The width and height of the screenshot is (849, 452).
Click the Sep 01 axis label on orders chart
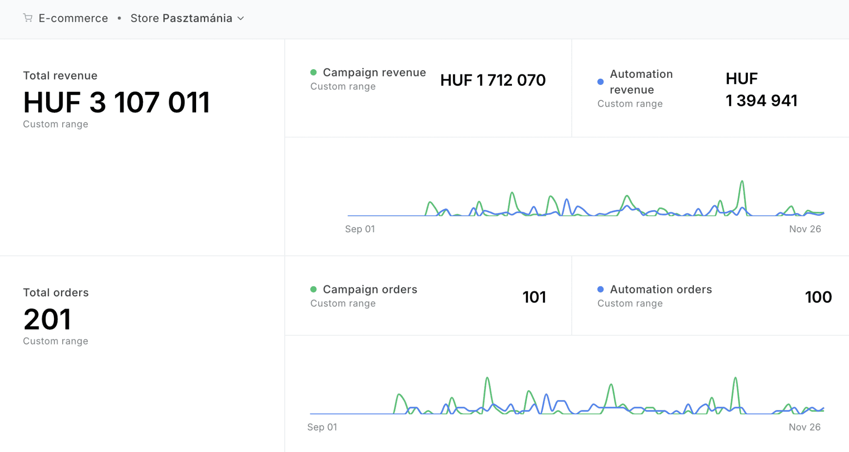[x=322, y=427]
